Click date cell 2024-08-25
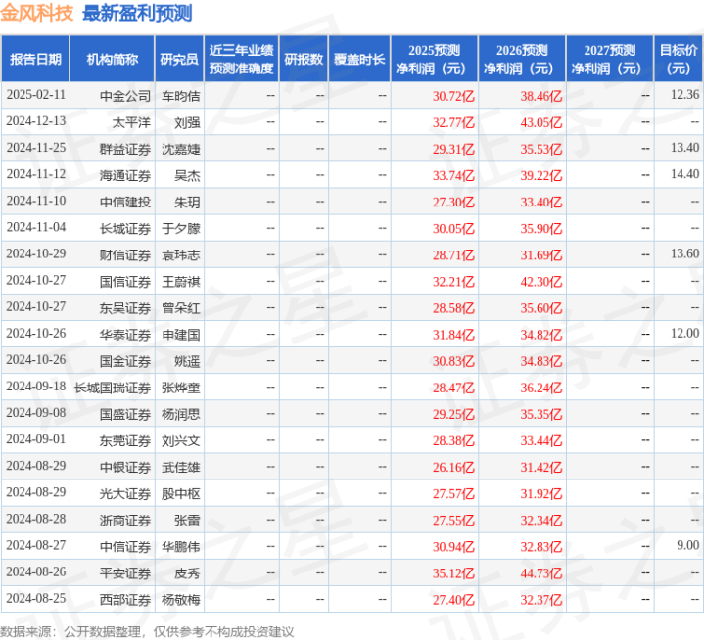 pyautogui.click(x=36, y=598)
